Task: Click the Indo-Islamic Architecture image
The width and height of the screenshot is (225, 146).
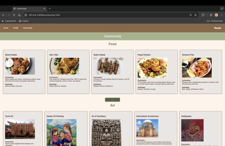Action: [x=147, y=128]
